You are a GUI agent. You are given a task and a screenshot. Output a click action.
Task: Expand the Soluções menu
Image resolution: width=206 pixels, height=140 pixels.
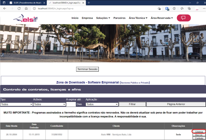[x=103, y=18]
